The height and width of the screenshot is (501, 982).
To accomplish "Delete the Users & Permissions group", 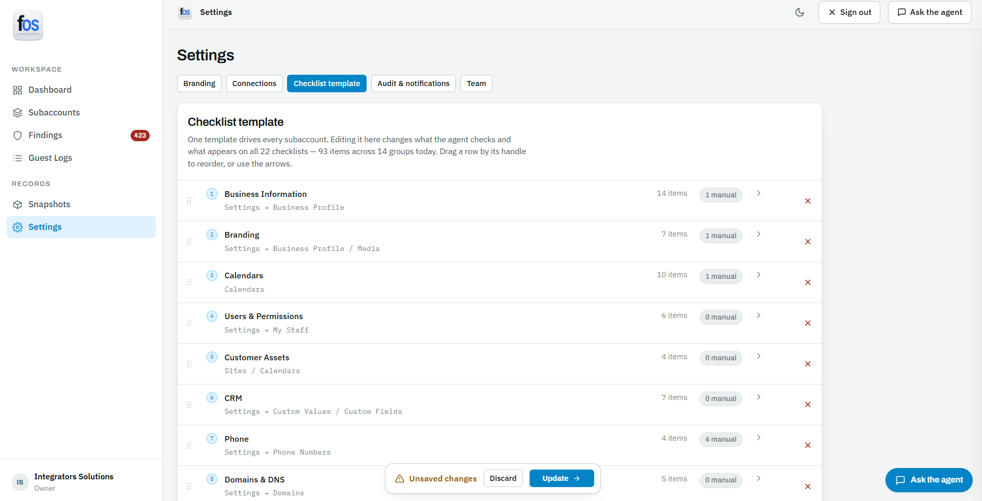I will pos(808,323).
